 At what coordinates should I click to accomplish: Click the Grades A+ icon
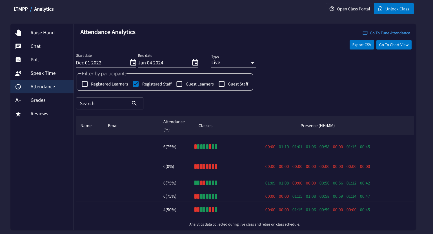(18, 100)
